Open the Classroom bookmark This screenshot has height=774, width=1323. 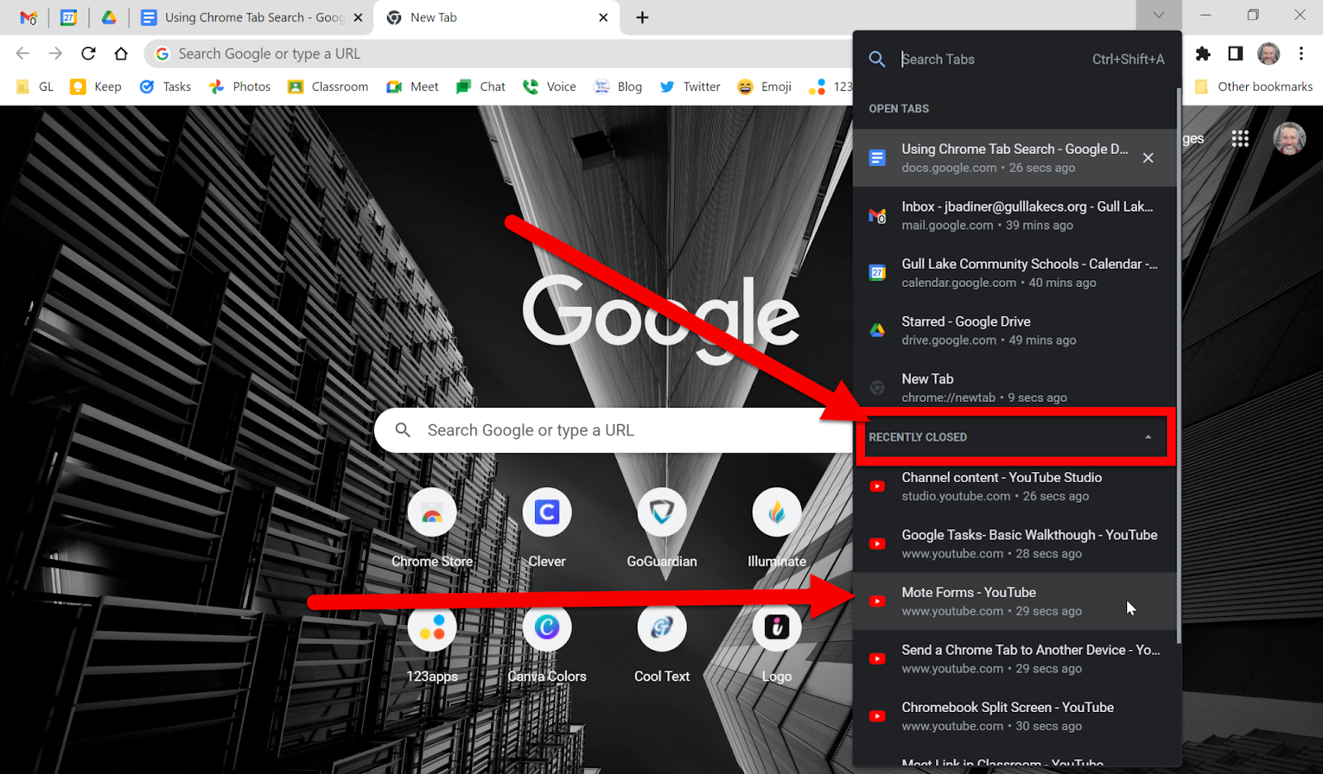[327, 87]
